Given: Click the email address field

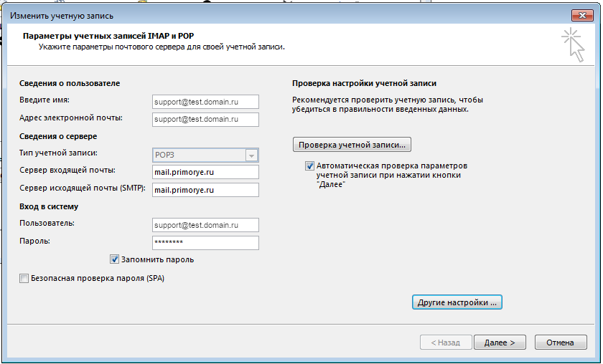Looking at the screenshot, I should [x=205, y=119].
